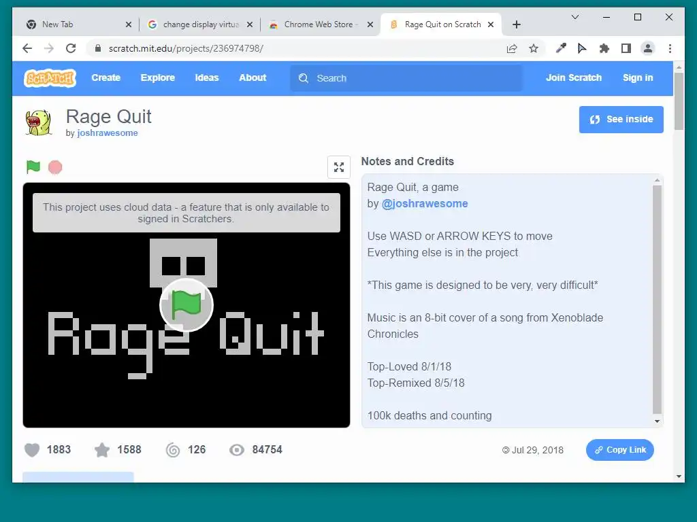Image resolution: width=697 pixels, height=522 pixels.
Task: Open the @joshrawesome mention in notes
Action: [425, 204]
